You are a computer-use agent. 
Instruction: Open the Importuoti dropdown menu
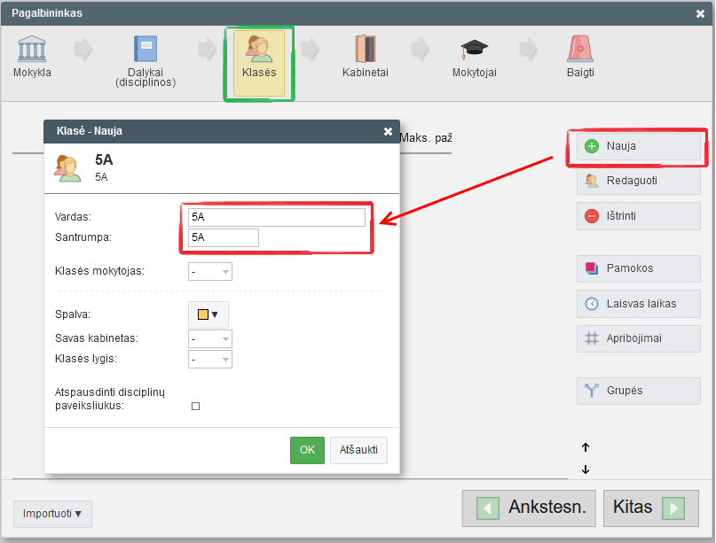(x=52, y=514)
